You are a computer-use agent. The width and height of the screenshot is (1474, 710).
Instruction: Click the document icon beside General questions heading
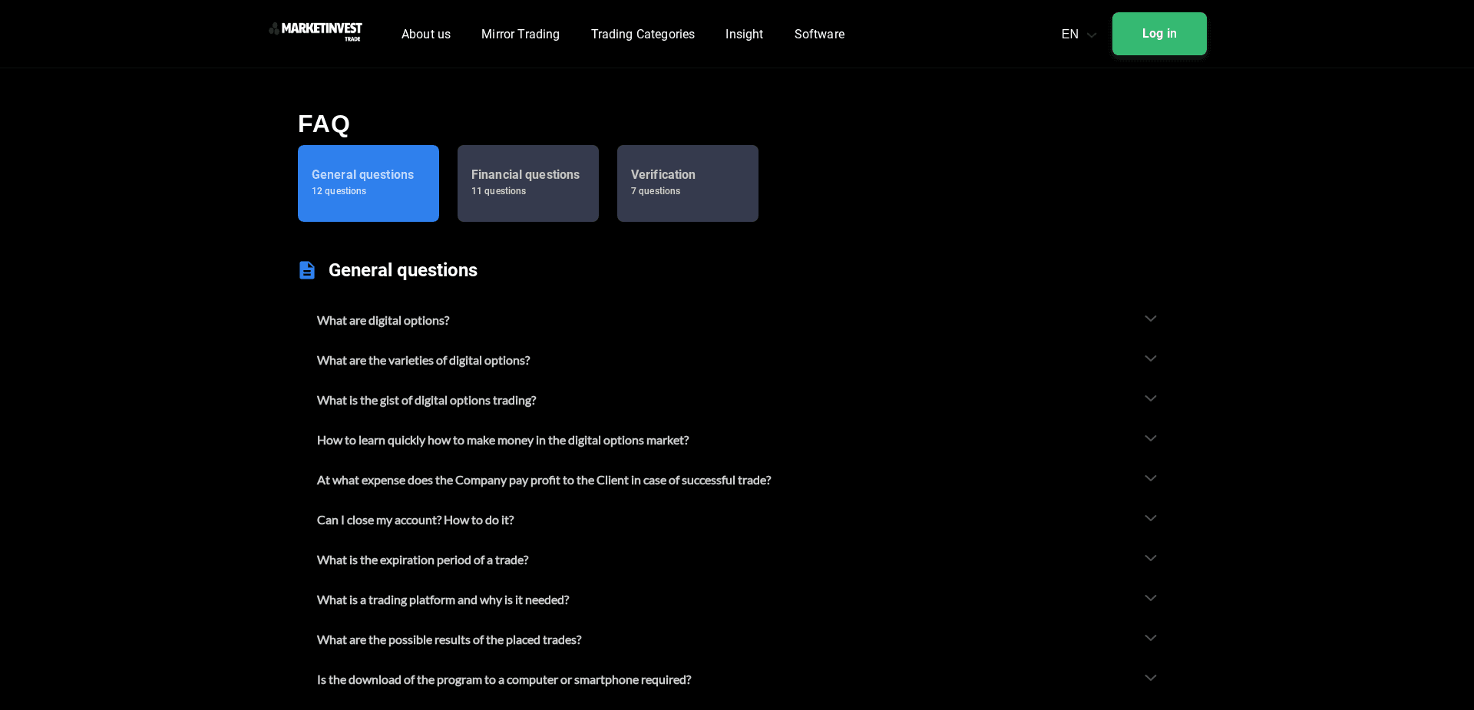(307, 270)
